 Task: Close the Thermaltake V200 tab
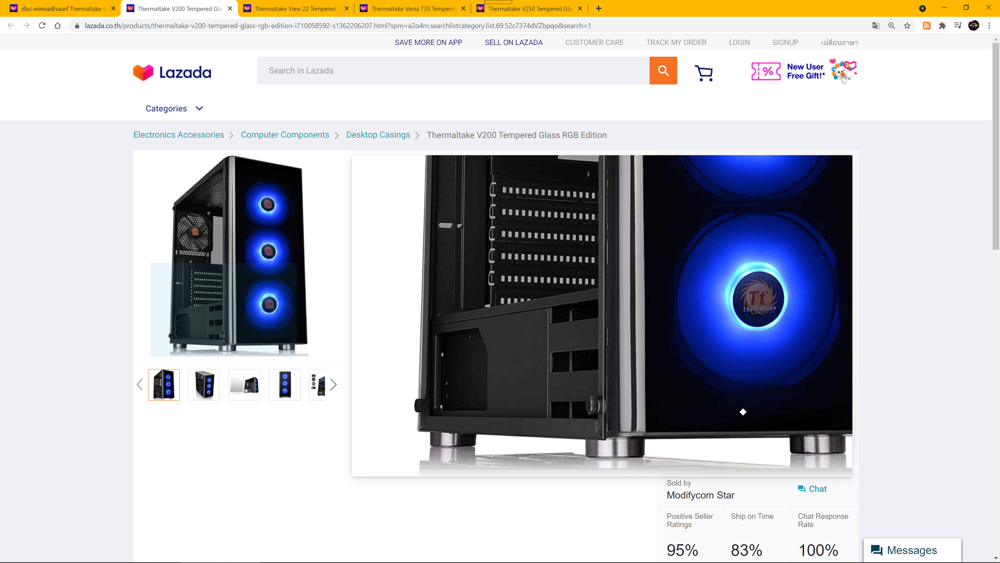[230, 8]
